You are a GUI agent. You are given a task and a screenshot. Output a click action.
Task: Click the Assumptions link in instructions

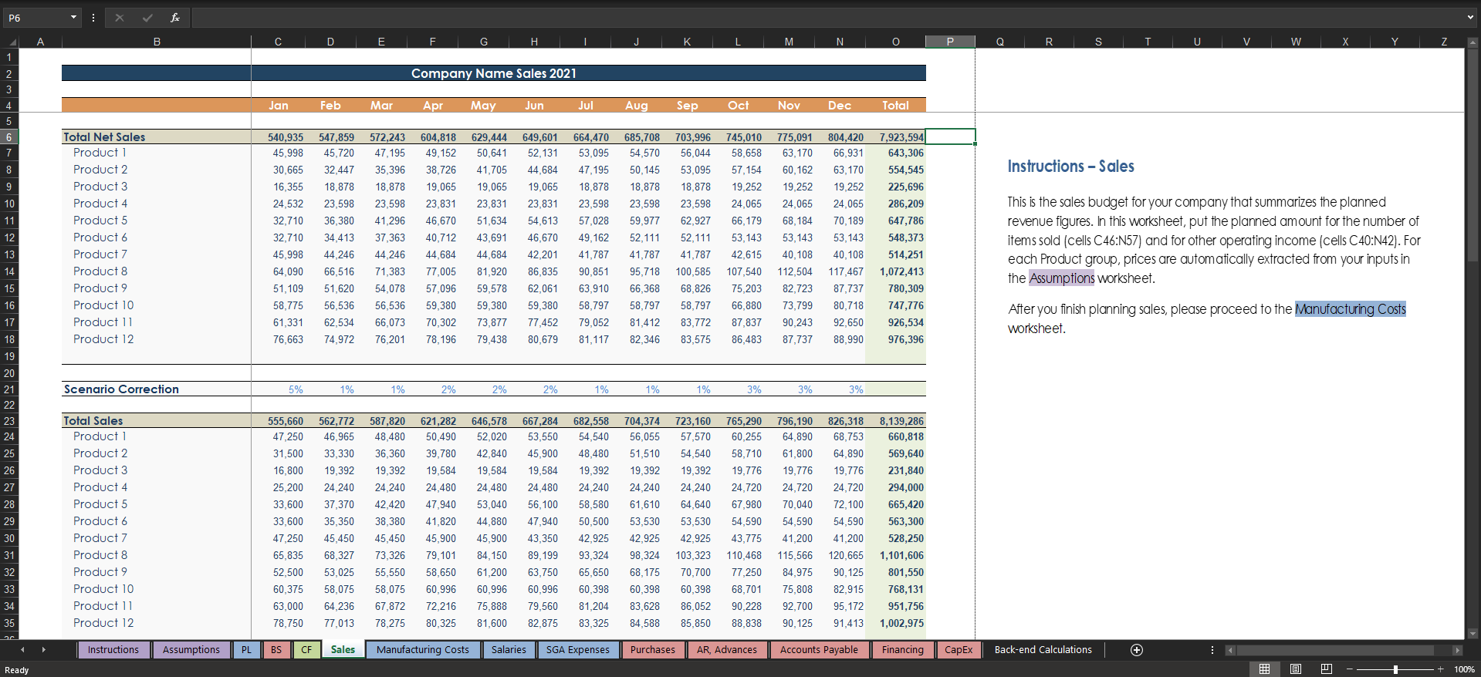[x=1061, y=278]
